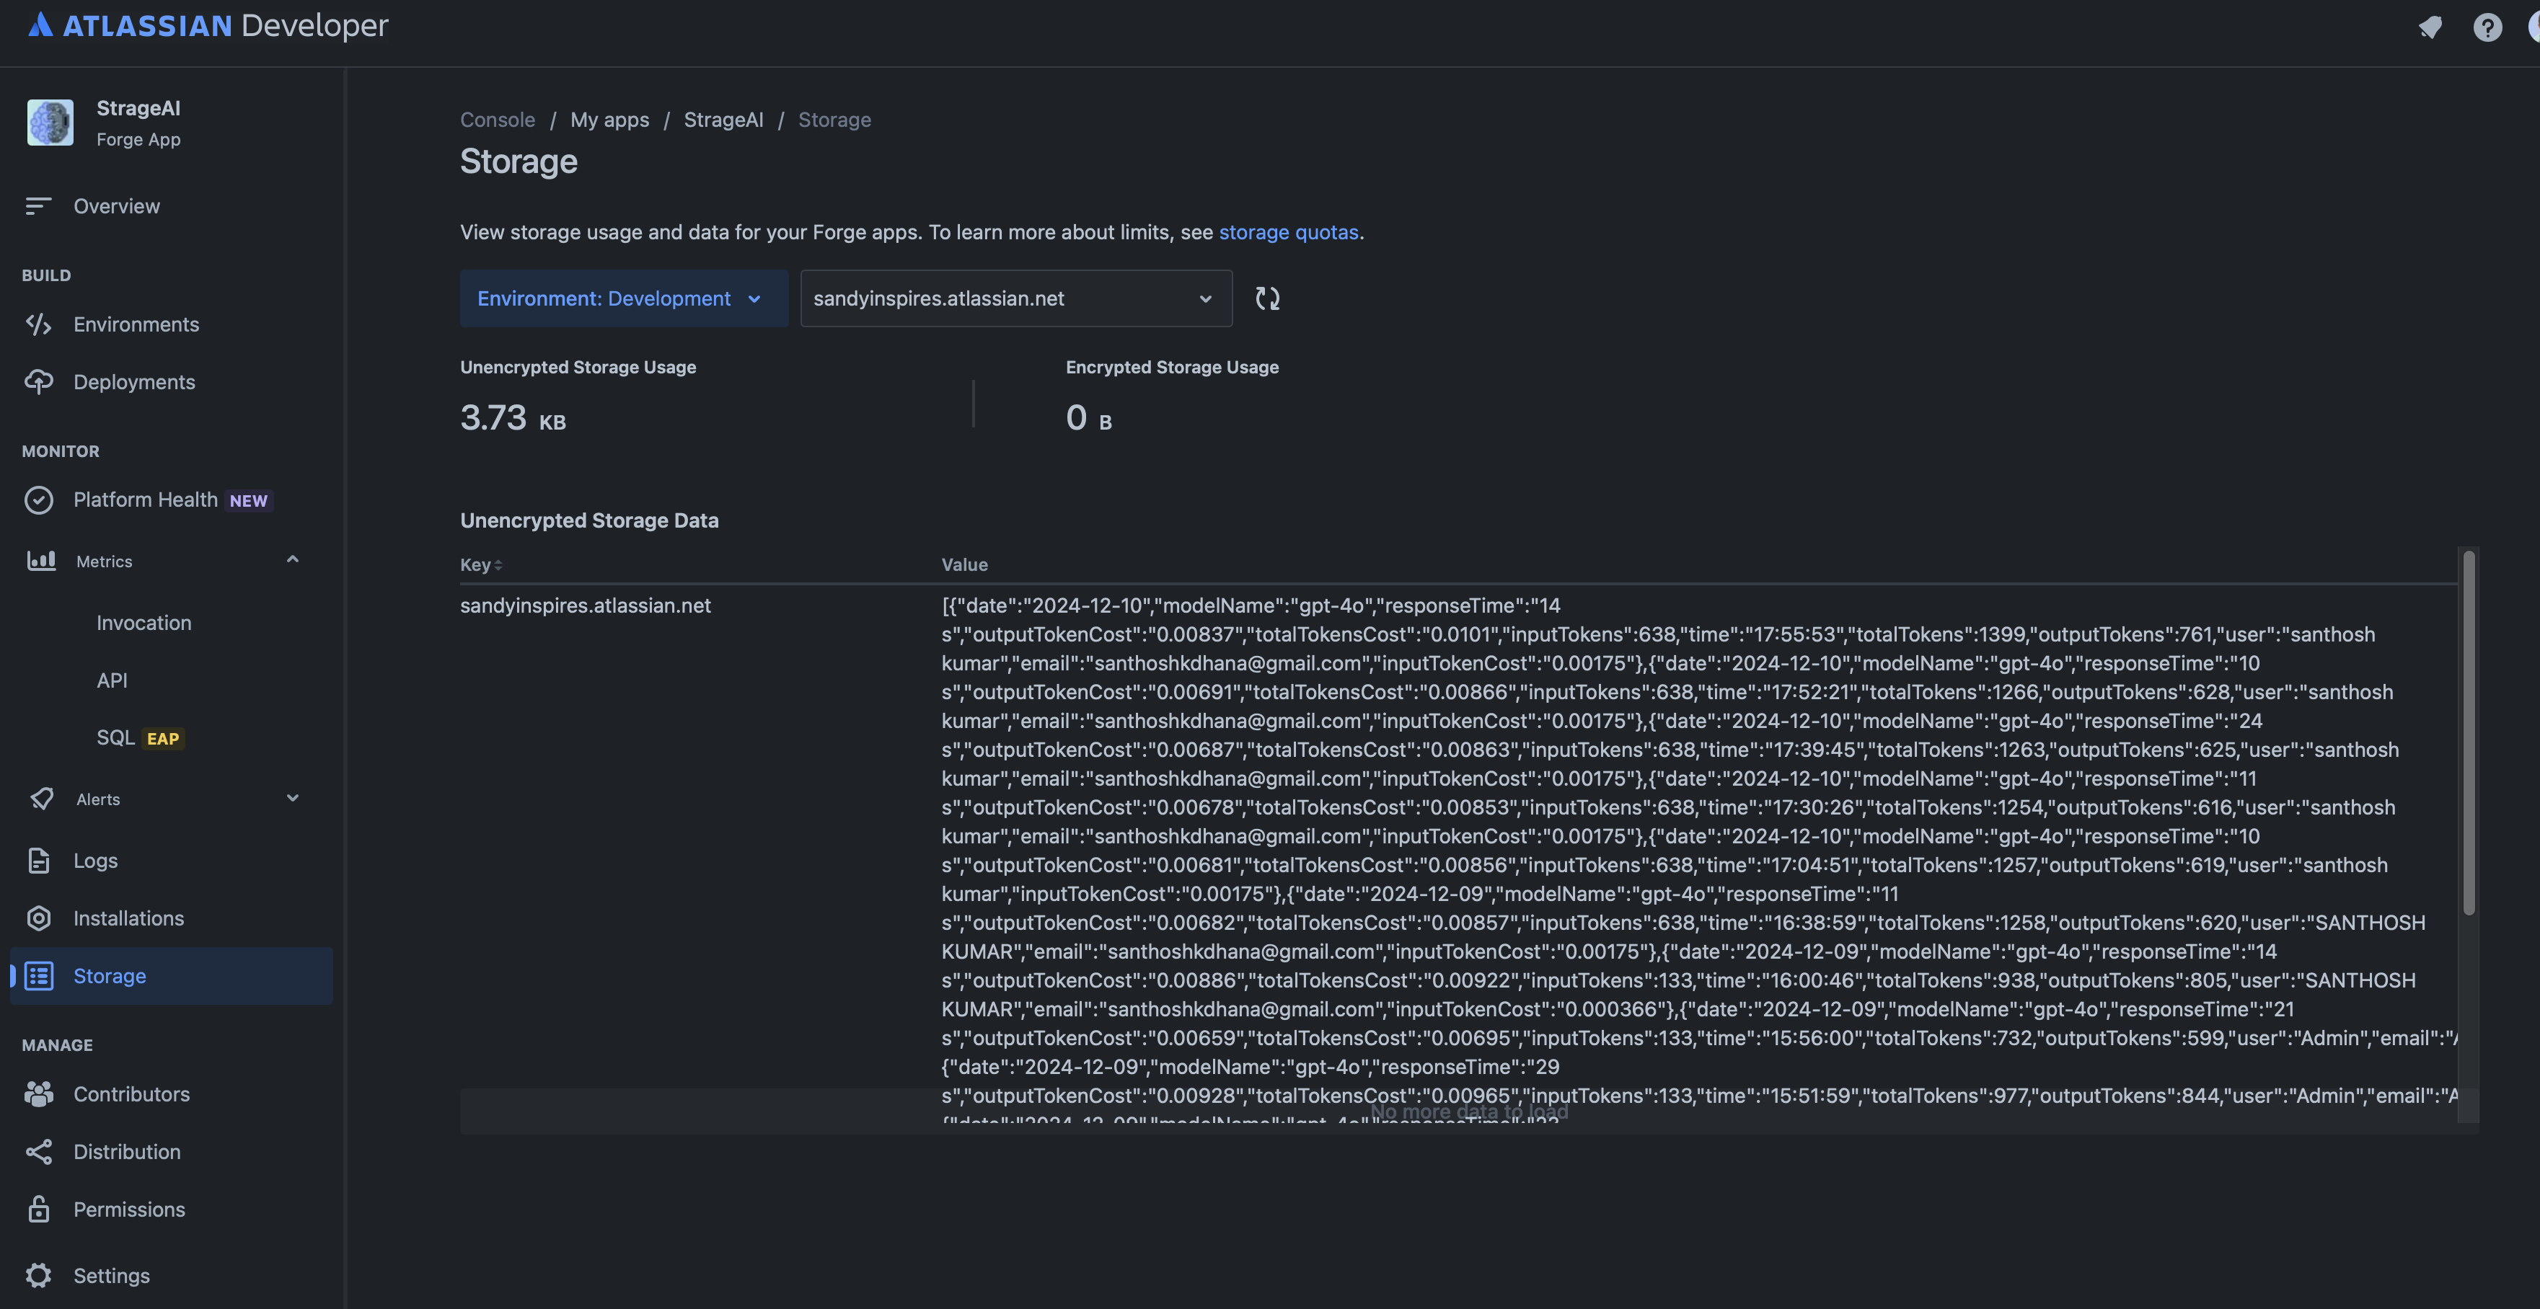
Task: Expand the Alerts section
Action: tap(292, 799)
